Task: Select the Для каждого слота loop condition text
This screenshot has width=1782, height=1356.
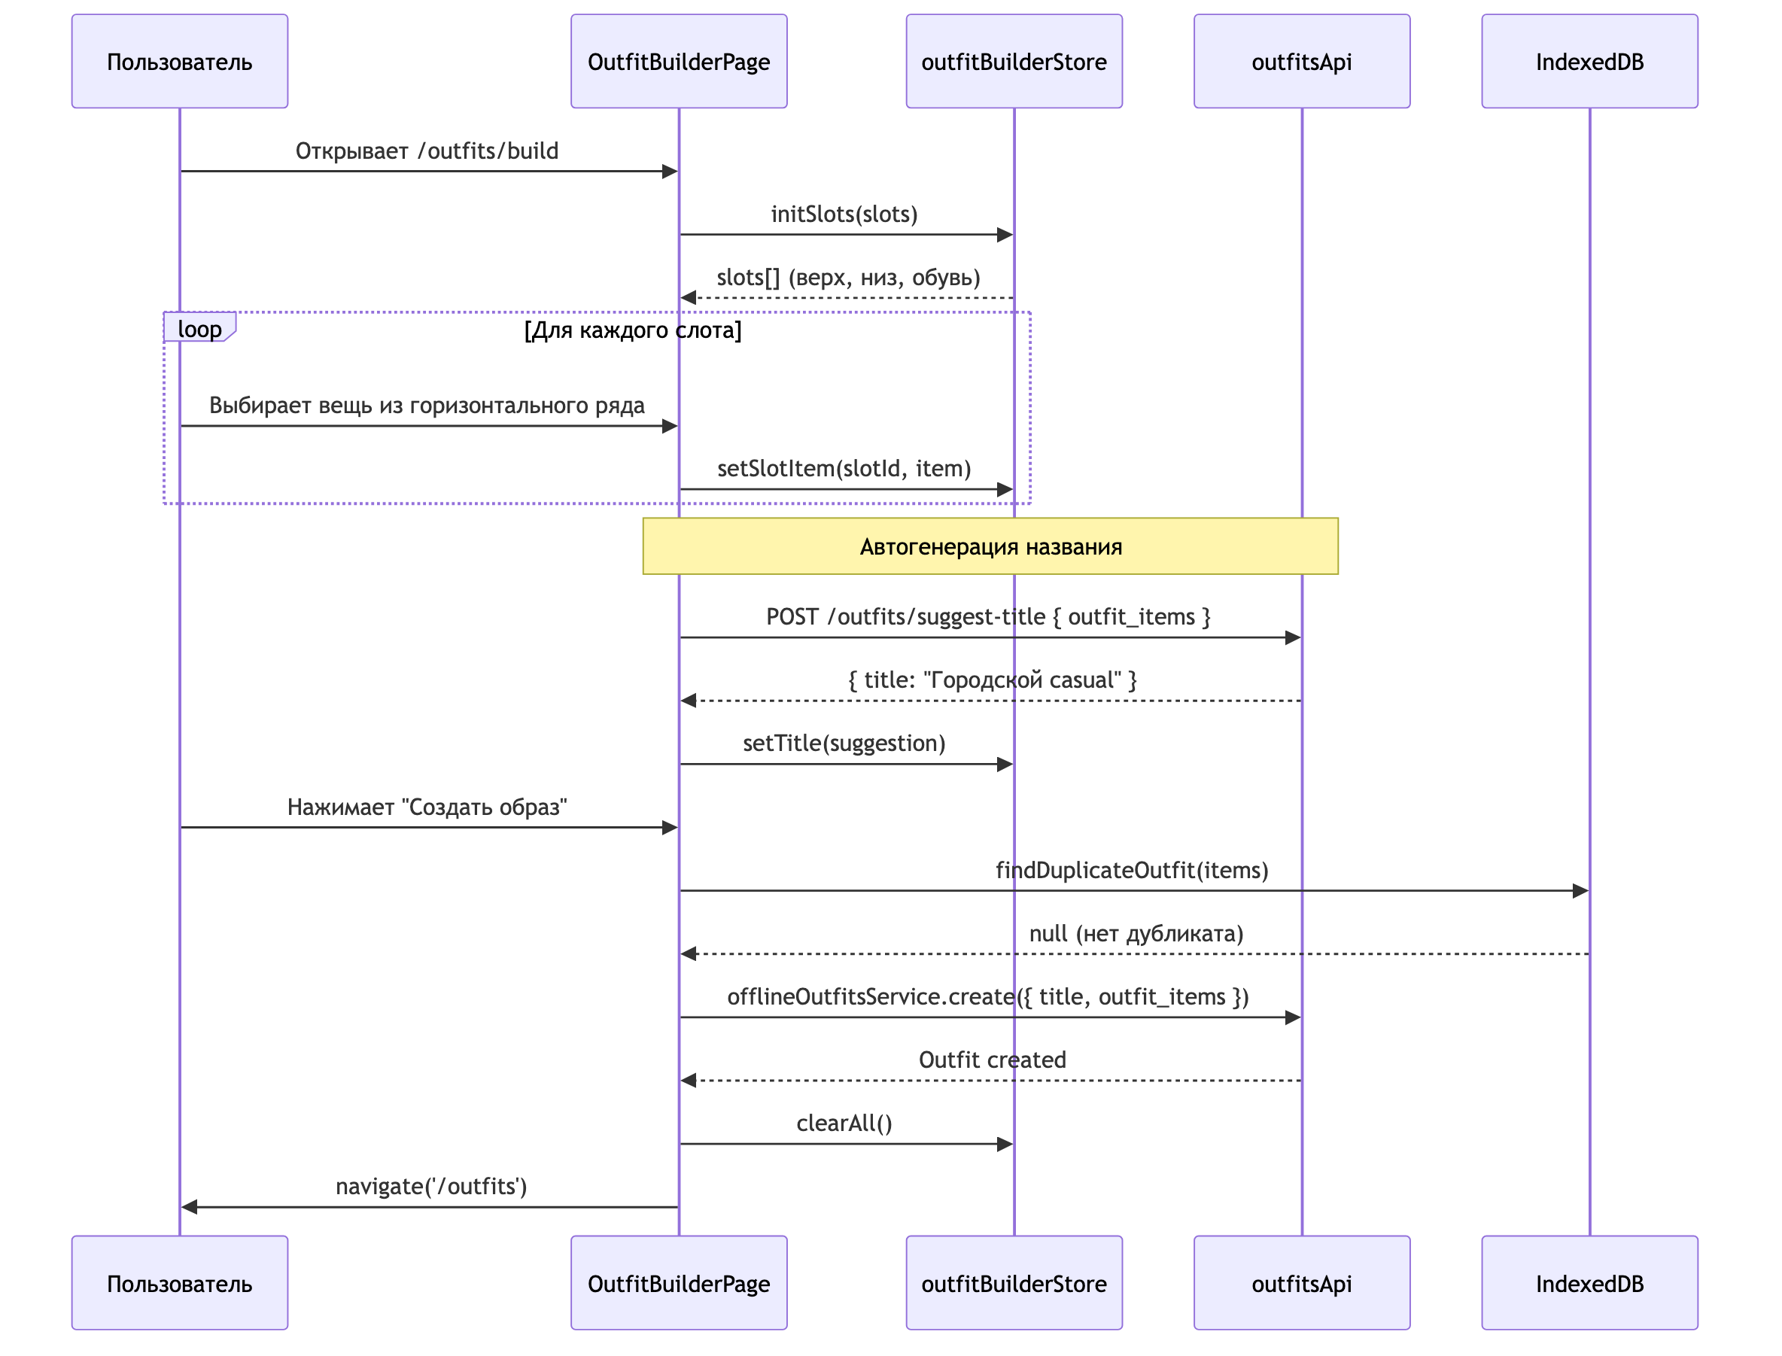Action: click(x=632, y=330)
